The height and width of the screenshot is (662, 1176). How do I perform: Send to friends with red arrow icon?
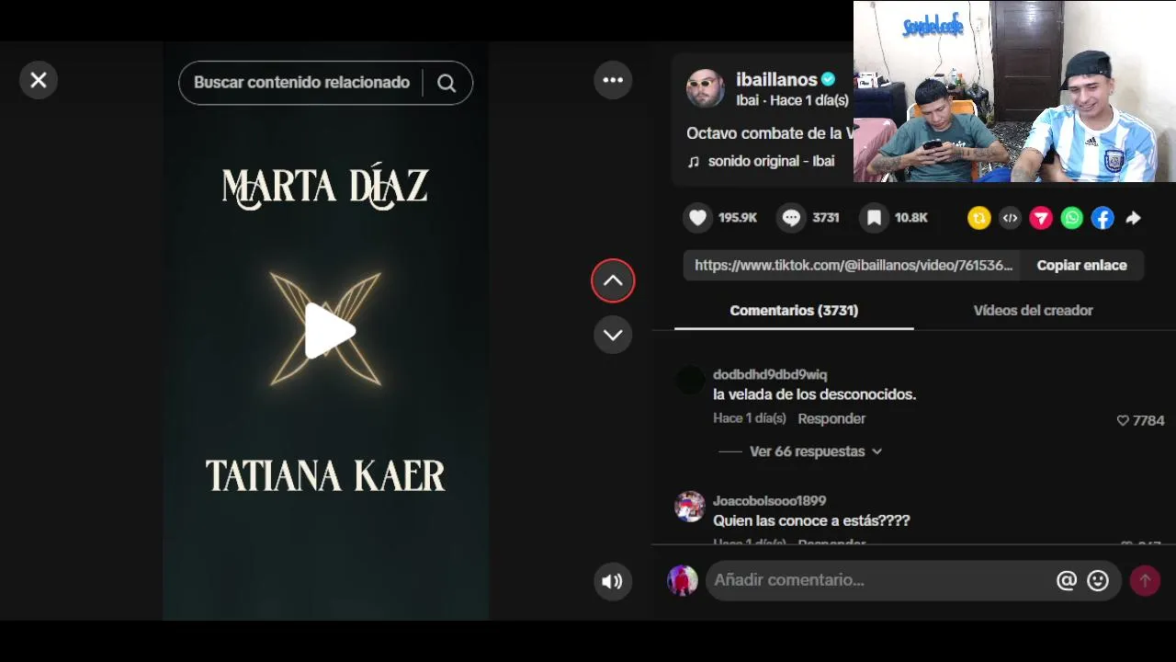pos(1041,218)
